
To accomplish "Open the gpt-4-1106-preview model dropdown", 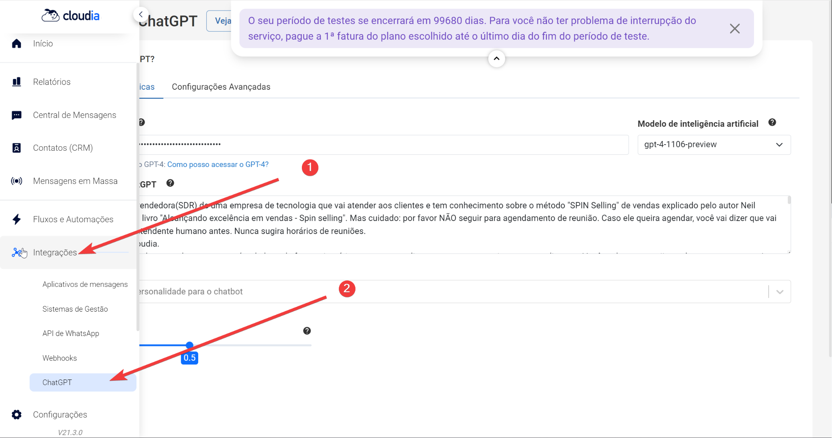I will click(x=714, y=145).
